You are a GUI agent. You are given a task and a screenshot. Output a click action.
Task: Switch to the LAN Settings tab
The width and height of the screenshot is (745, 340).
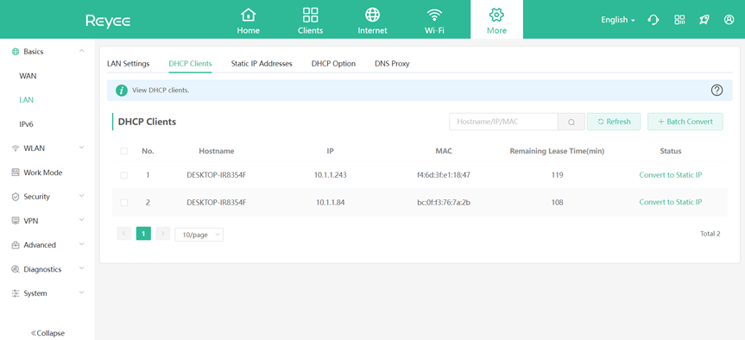click(129, 64)
